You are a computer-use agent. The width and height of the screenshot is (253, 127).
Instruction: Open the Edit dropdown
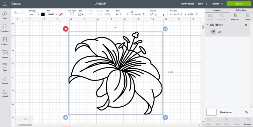(x=81, y=14)
